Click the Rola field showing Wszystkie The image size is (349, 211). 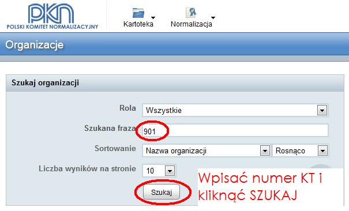tap(235, 110)
